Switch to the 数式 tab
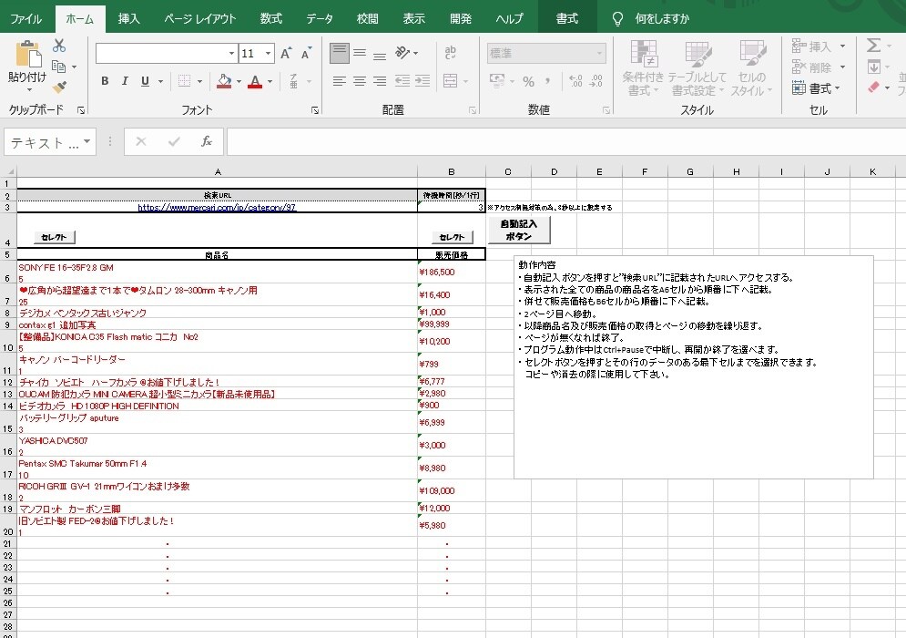 coord(271,18)
